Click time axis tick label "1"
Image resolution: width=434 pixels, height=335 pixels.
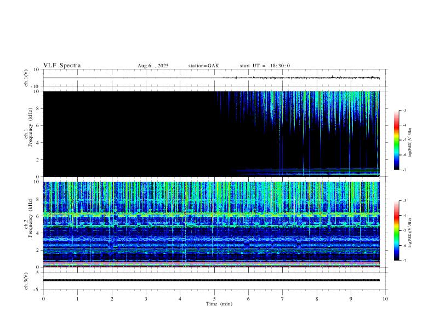77,299
